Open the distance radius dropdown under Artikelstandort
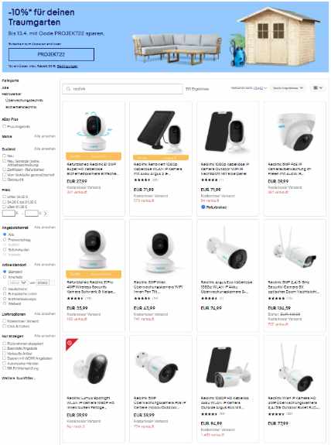This screenshot has height=445, width=331. (18, 282)
